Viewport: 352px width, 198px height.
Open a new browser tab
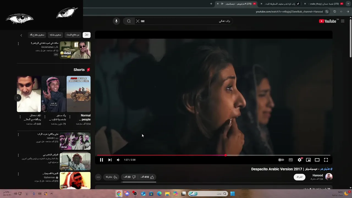click(211, 4)
